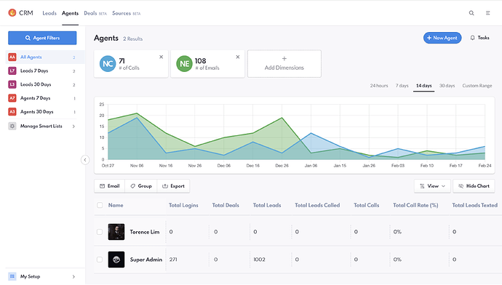Image resolution: width=502 pixels, height=285 pixels.
Task: Click the New Agent button
Action: (x=442, y=38)
